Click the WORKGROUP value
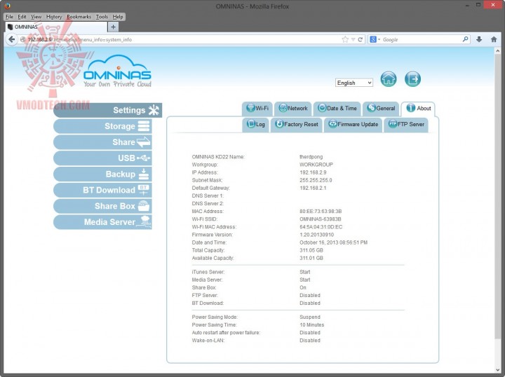 (x=316, y=165)
